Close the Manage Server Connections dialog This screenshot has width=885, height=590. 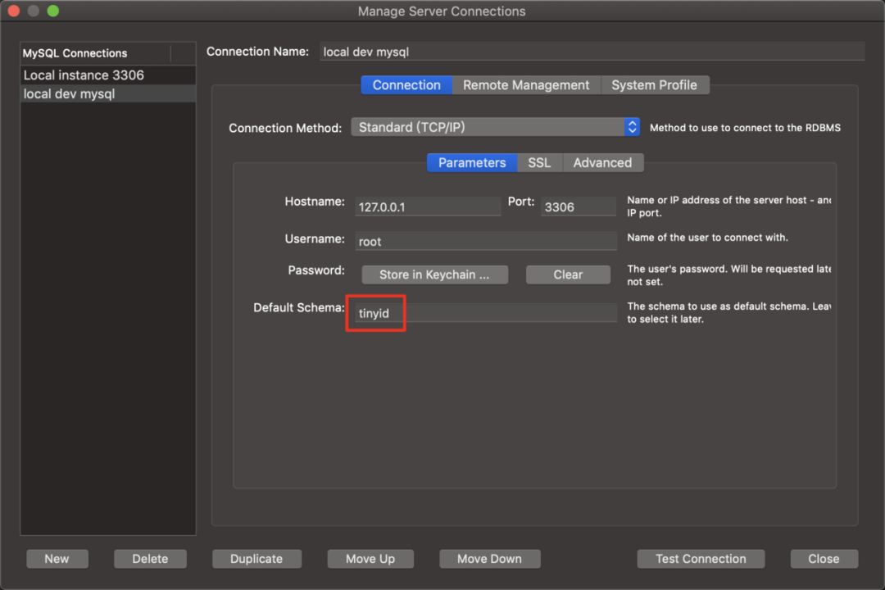coord(824,559)
